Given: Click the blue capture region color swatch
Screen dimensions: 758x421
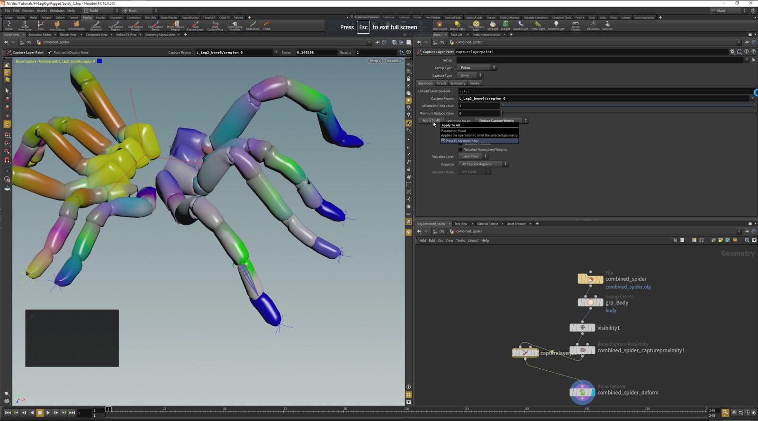Looking at the screenshot, I should [99, 61].
